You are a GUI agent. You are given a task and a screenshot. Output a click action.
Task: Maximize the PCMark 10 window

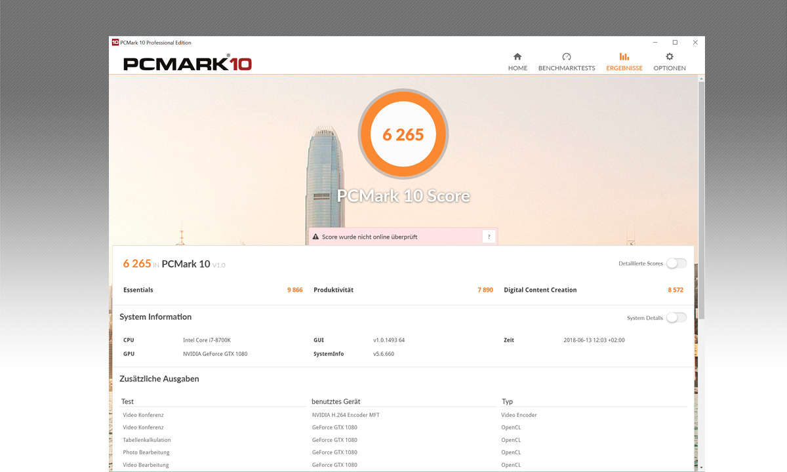675,43
